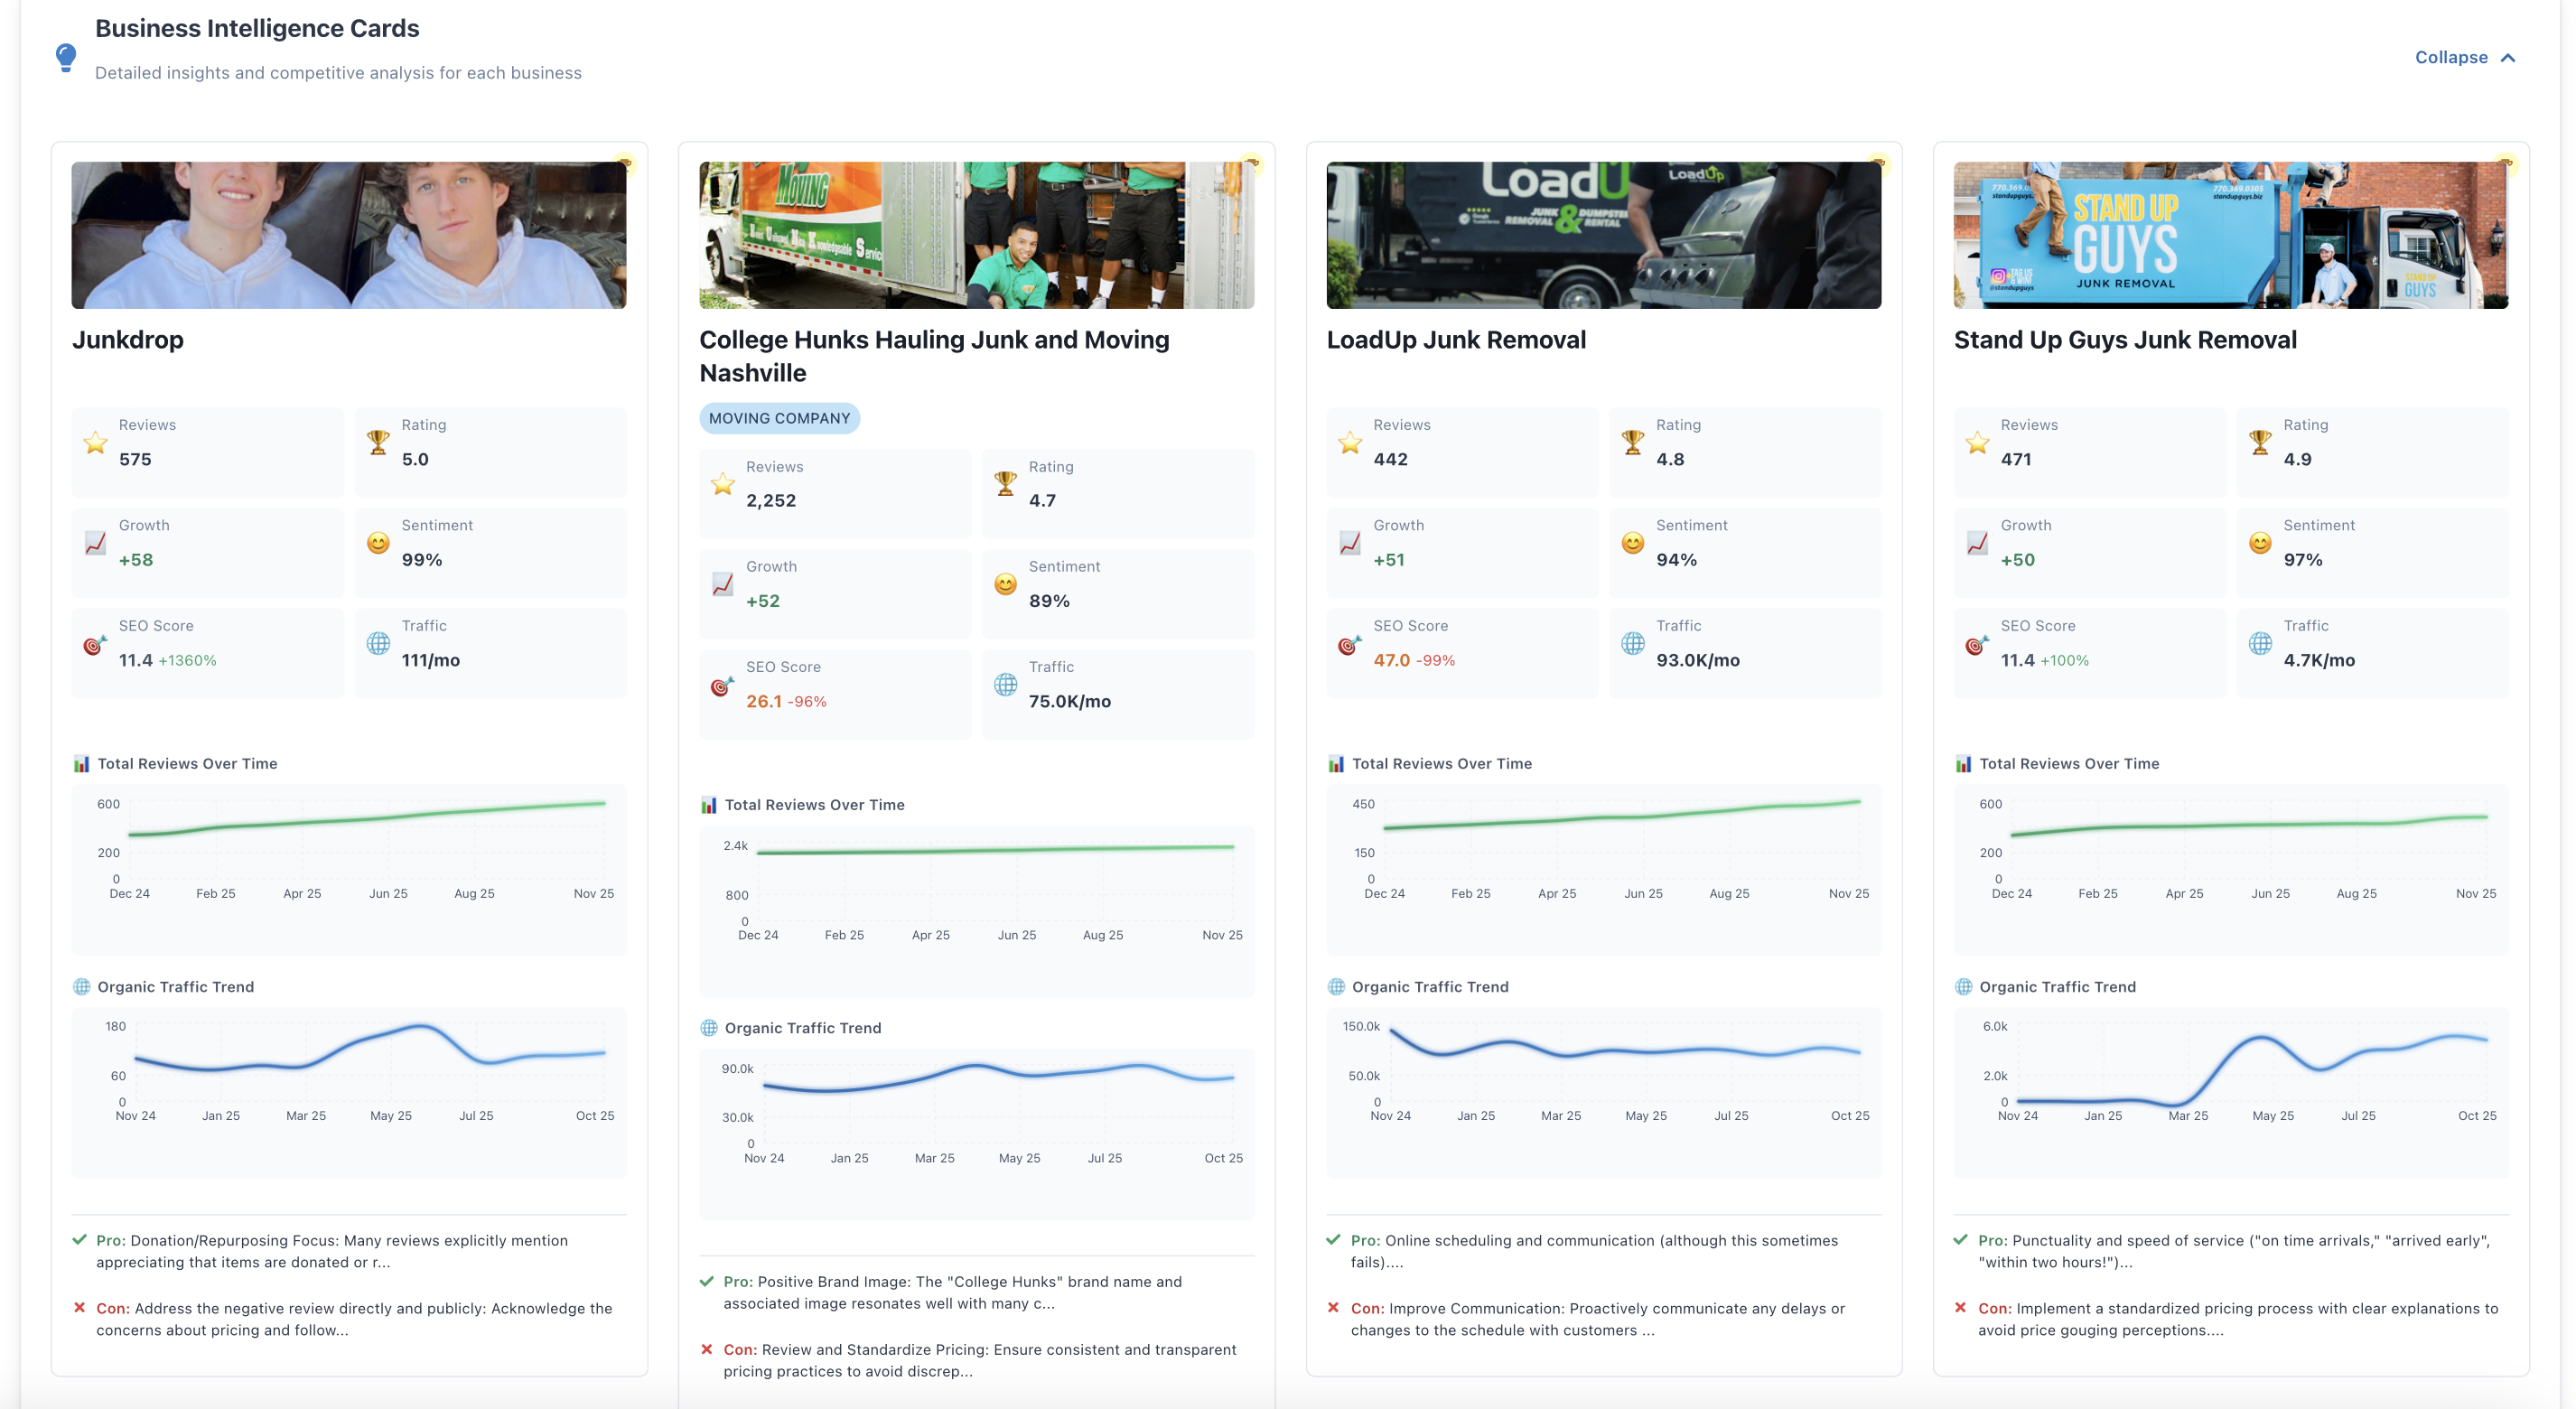Select the star Reviews icon on the Junkdrop card
The width and height of the screenshot is (2576, 1409).
95,443
